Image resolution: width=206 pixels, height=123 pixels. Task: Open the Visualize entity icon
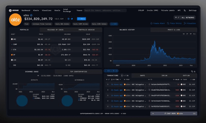coord(185,23)
